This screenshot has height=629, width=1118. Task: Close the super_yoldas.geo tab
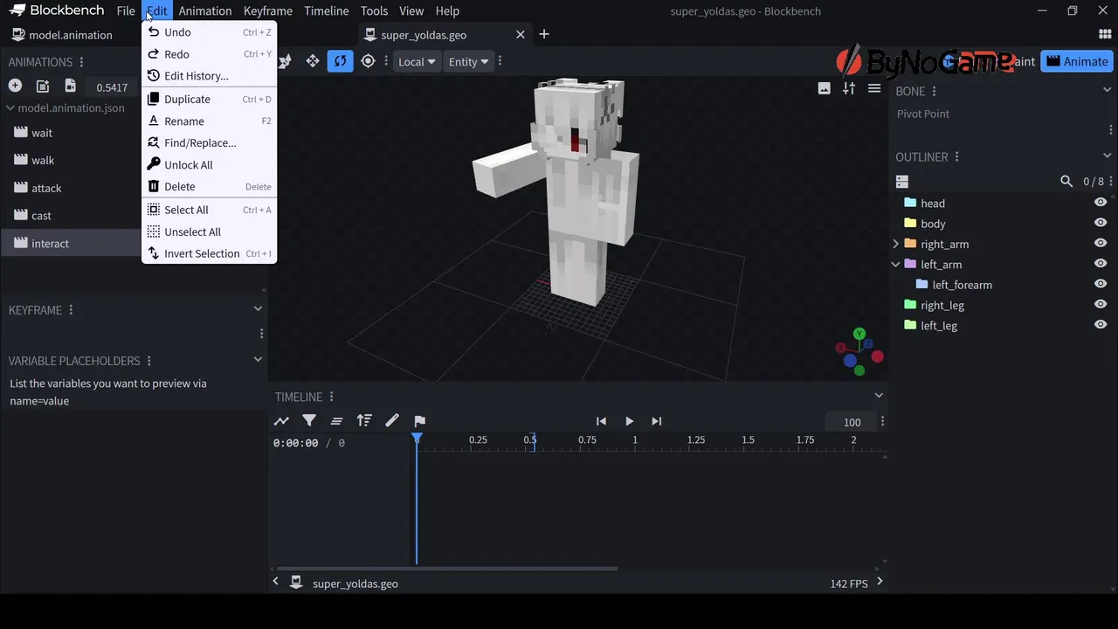[521, 35]
